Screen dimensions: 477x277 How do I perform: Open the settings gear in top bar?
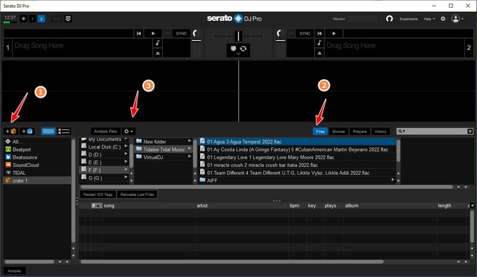tap(443, 19)
